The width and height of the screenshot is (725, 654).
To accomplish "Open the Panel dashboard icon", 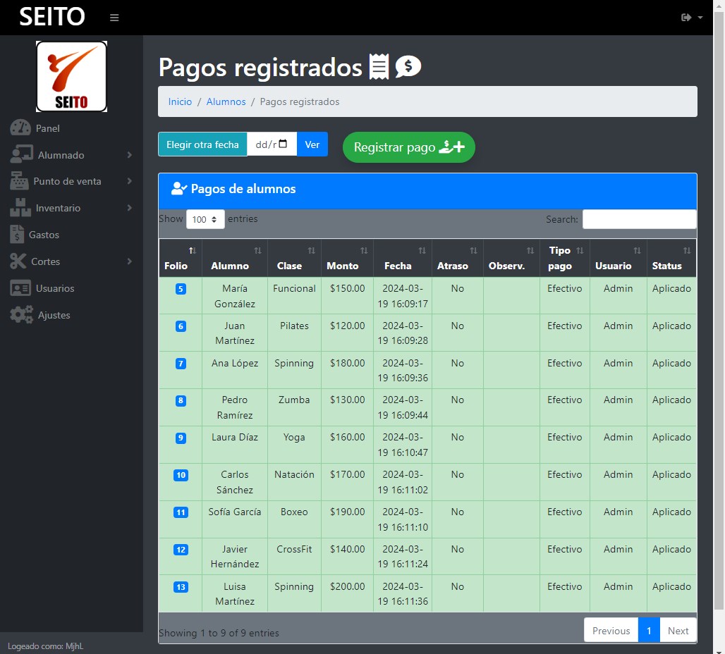I will pos(20,128).
